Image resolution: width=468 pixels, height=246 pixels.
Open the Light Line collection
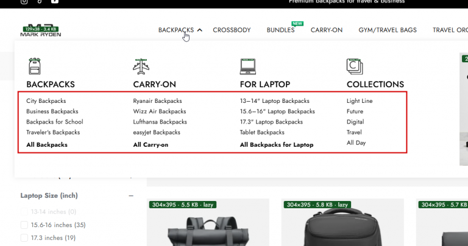click(360, 101)
